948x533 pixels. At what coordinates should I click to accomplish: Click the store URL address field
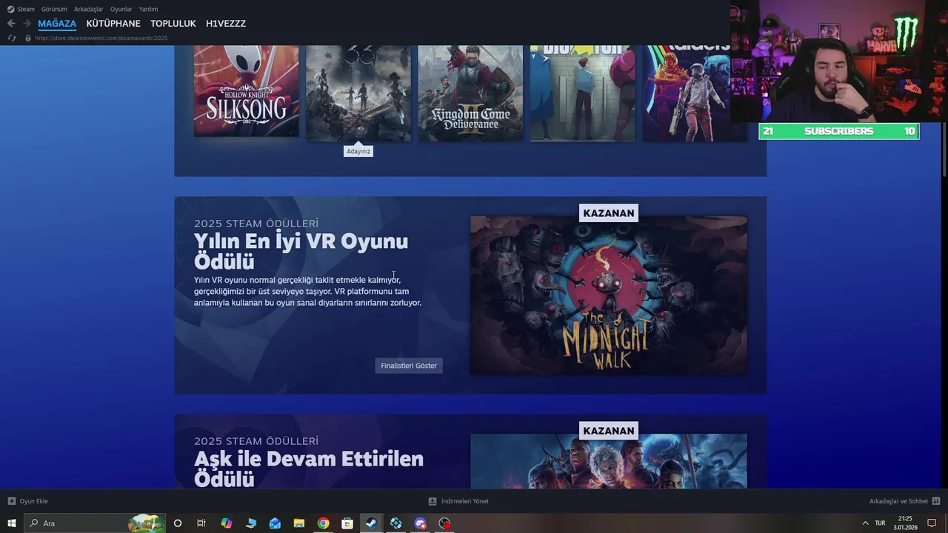[101, 38]
